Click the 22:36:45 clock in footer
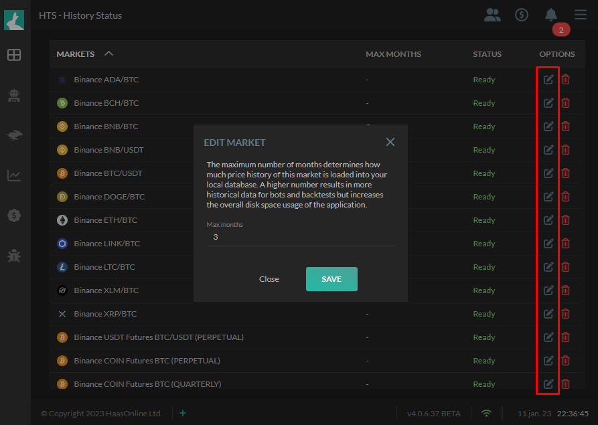Viewport: 598px width, 425px height. point(573,414)
